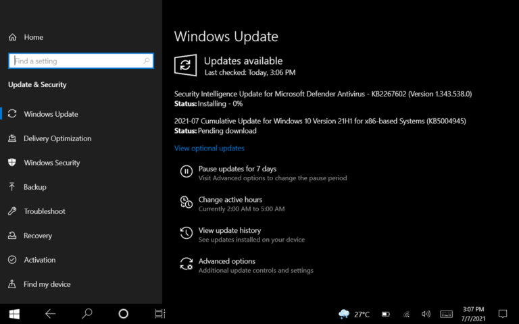Click the update history clock icon
Viewport: 519px width, 324px height.
(x=187, y=233)
